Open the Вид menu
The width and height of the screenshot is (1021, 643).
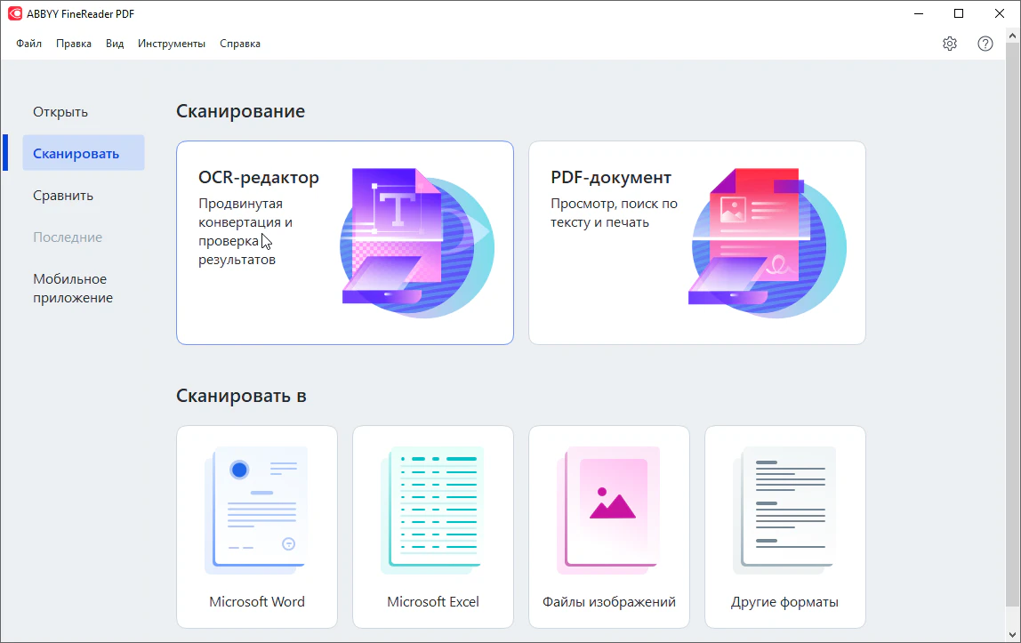tap(115, 44)
